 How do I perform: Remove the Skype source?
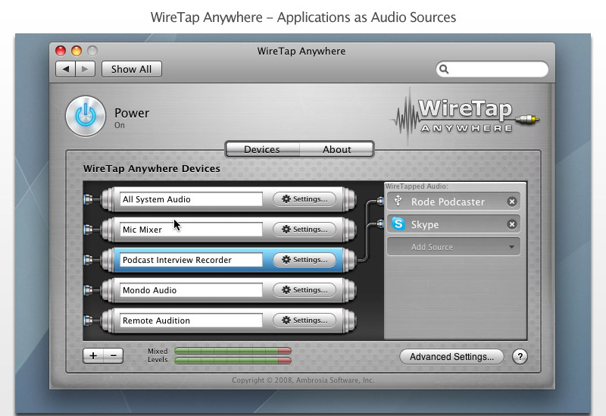point(512,224)
